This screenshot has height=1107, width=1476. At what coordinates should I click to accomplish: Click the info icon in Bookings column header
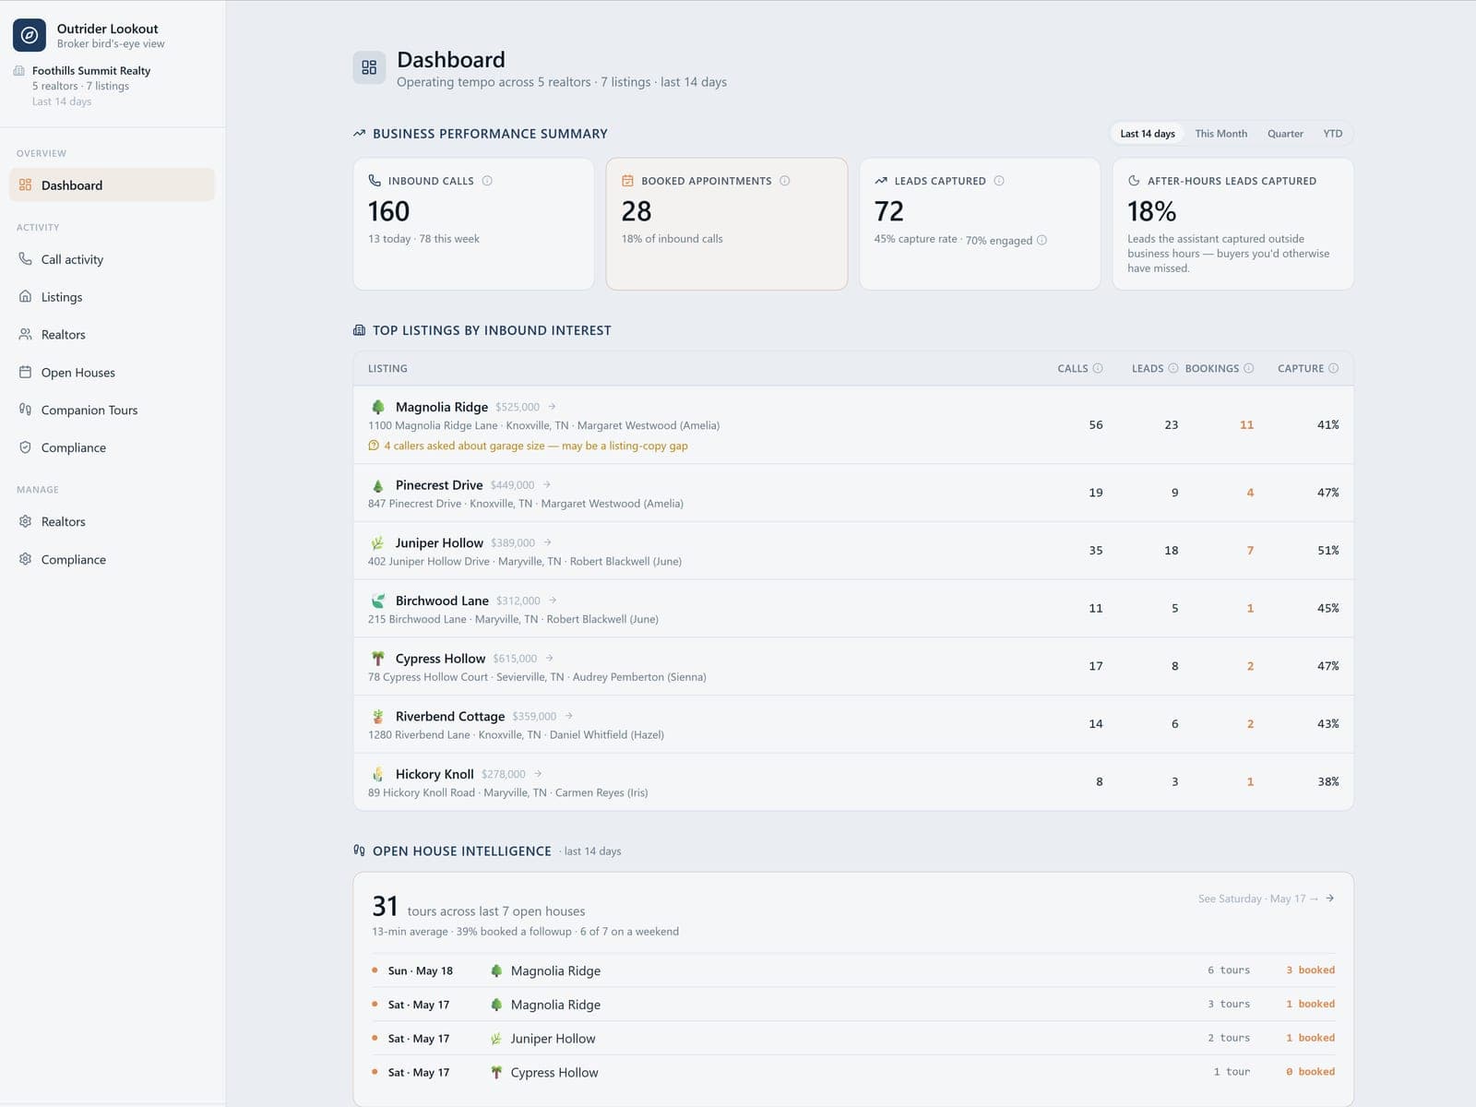(x=1249, y=368)
